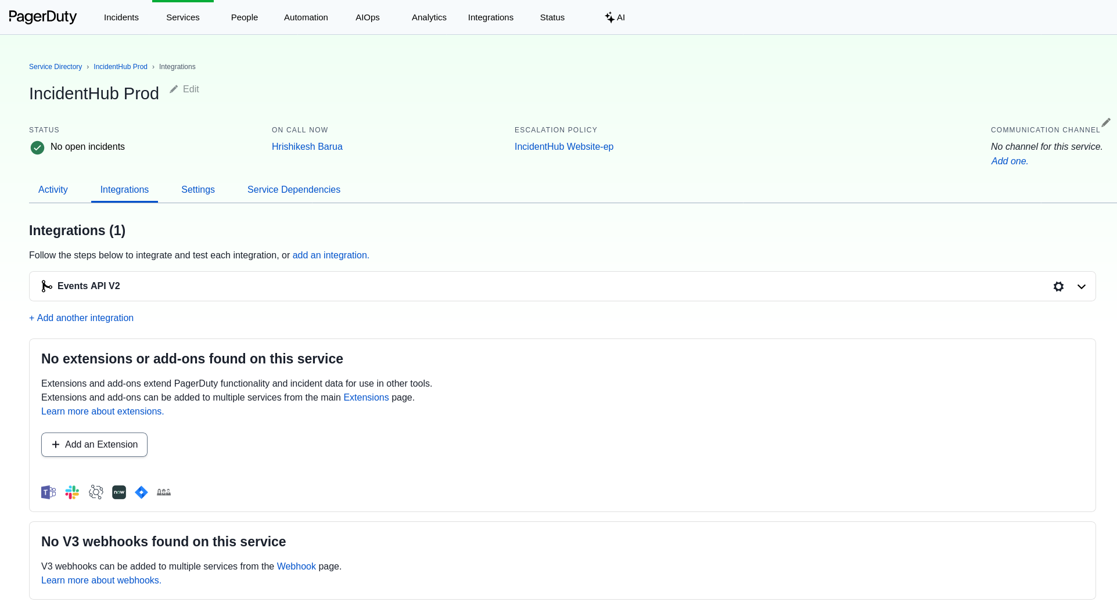This screenshot has width=1117, height=609.
Task: Click the Events API V2 integration name
Action: [x=89, y=286]
